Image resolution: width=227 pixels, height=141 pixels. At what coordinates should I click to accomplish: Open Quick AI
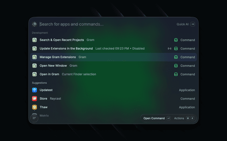pos(182,24)
